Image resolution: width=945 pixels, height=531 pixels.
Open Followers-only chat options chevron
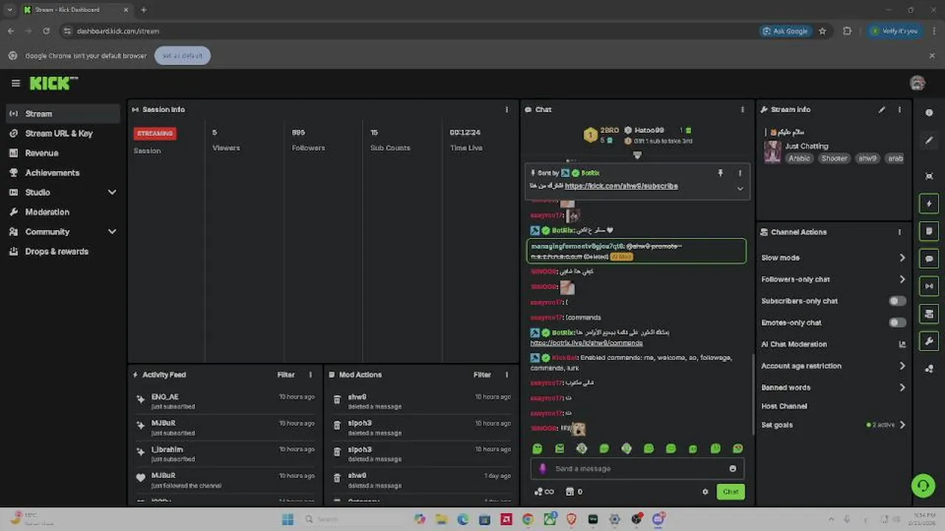point(902,280)
